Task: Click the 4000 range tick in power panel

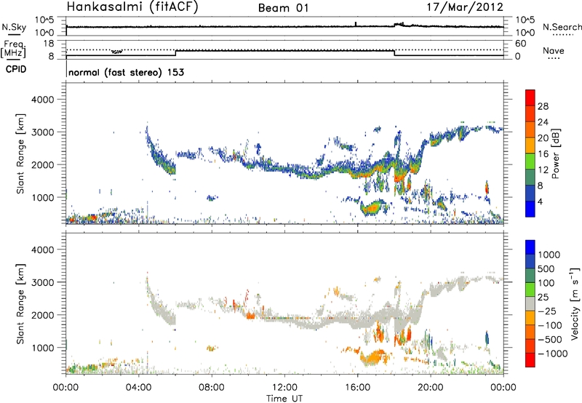Action: (x=43, y=100)
